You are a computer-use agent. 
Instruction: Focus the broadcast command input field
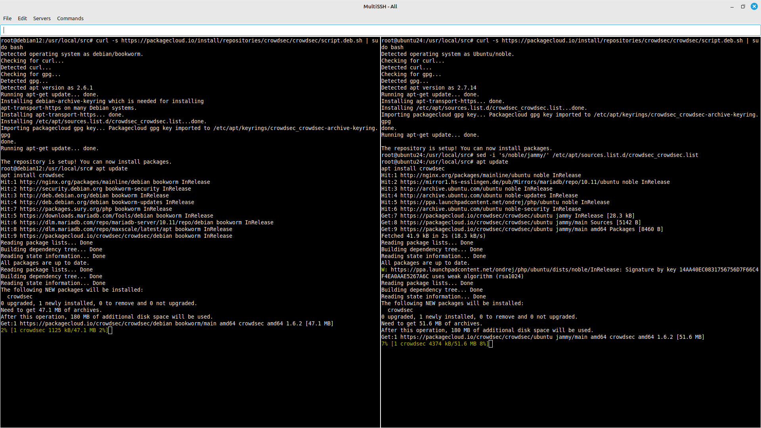pos(380,30)
